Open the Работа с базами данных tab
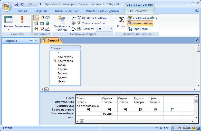Image resolution: width=201 pixels, height=131 pixels. tap(102, 11)
